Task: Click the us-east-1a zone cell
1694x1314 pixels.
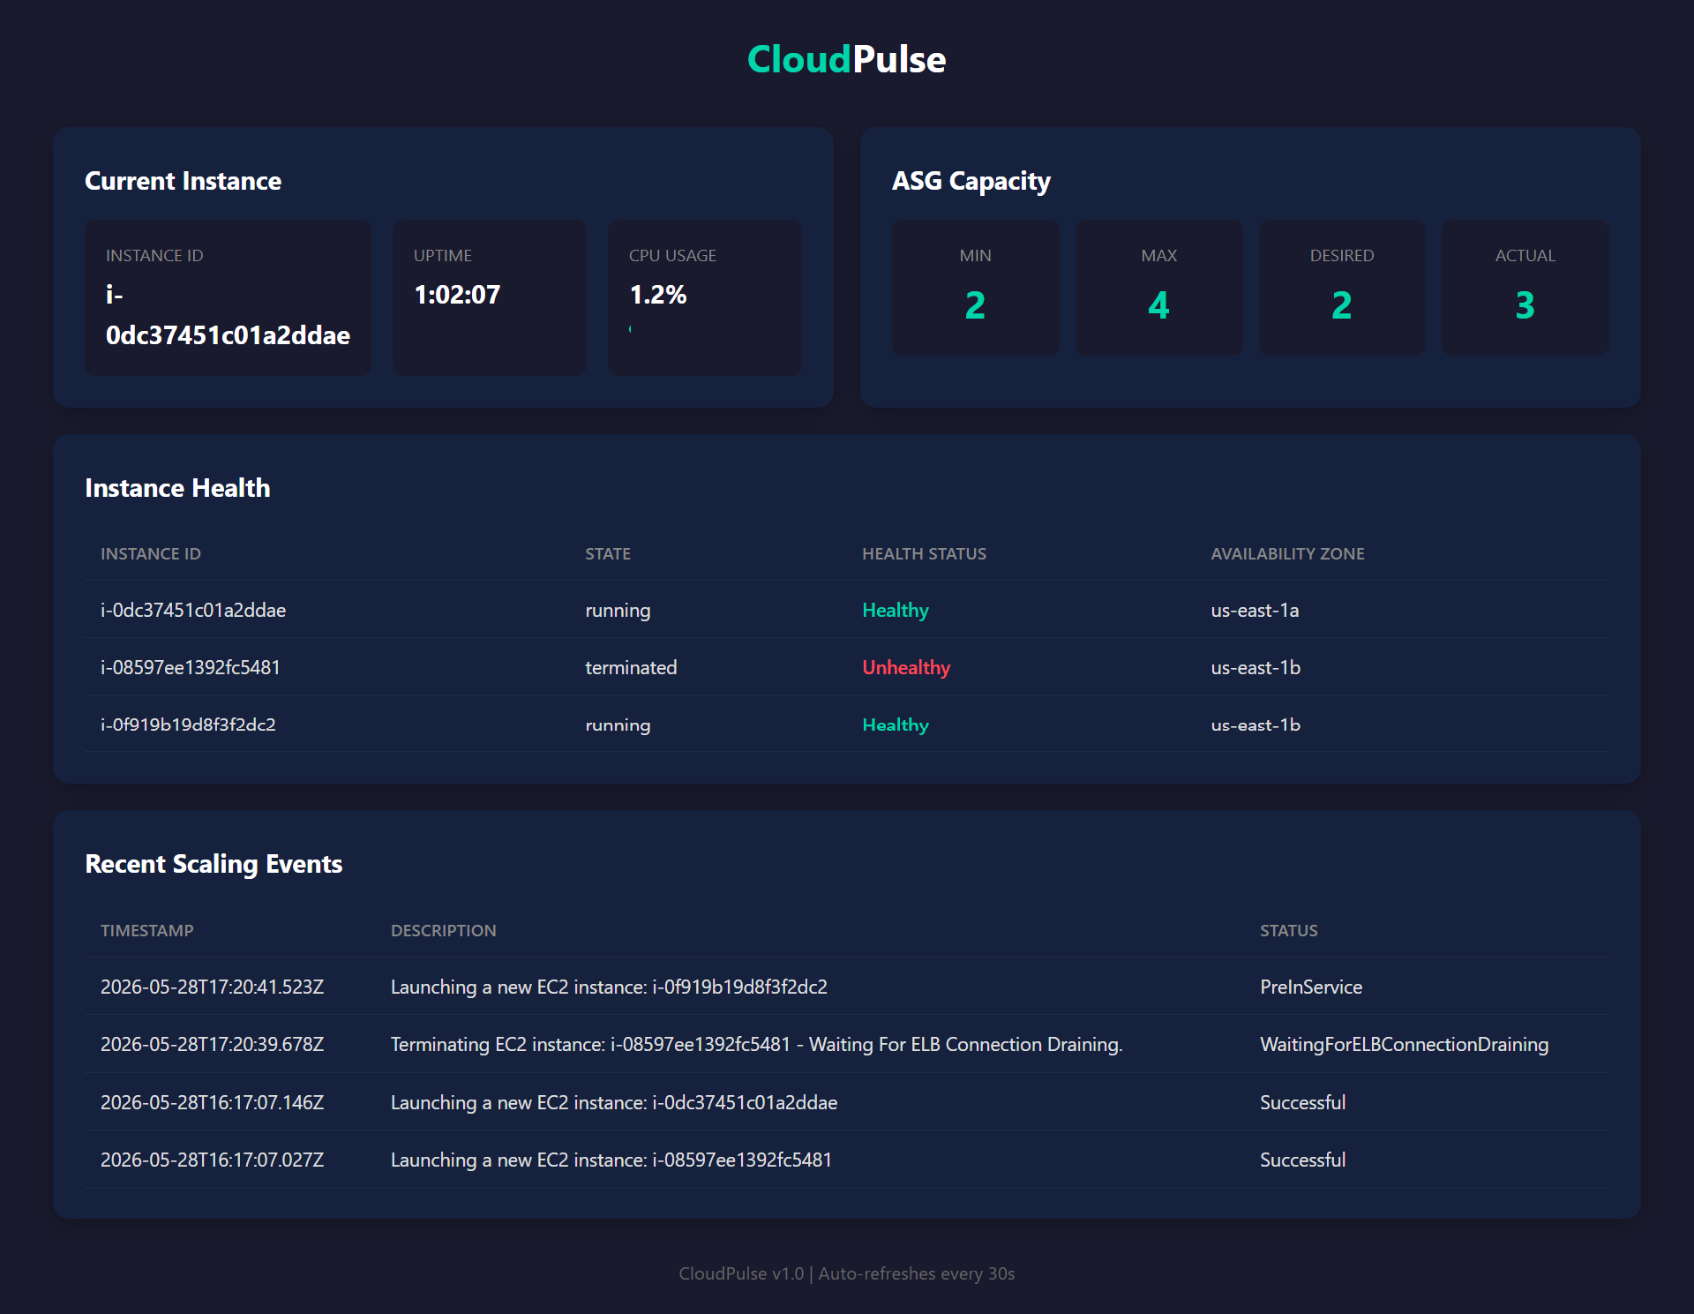Action: pyautogui.click(x=1255, y=611)
